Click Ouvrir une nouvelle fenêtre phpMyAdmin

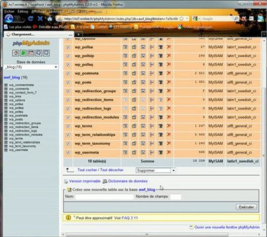click(227, 227)
